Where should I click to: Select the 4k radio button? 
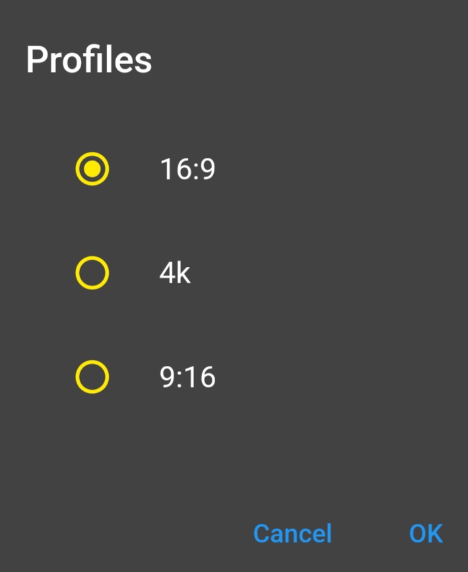coord(92,273)
